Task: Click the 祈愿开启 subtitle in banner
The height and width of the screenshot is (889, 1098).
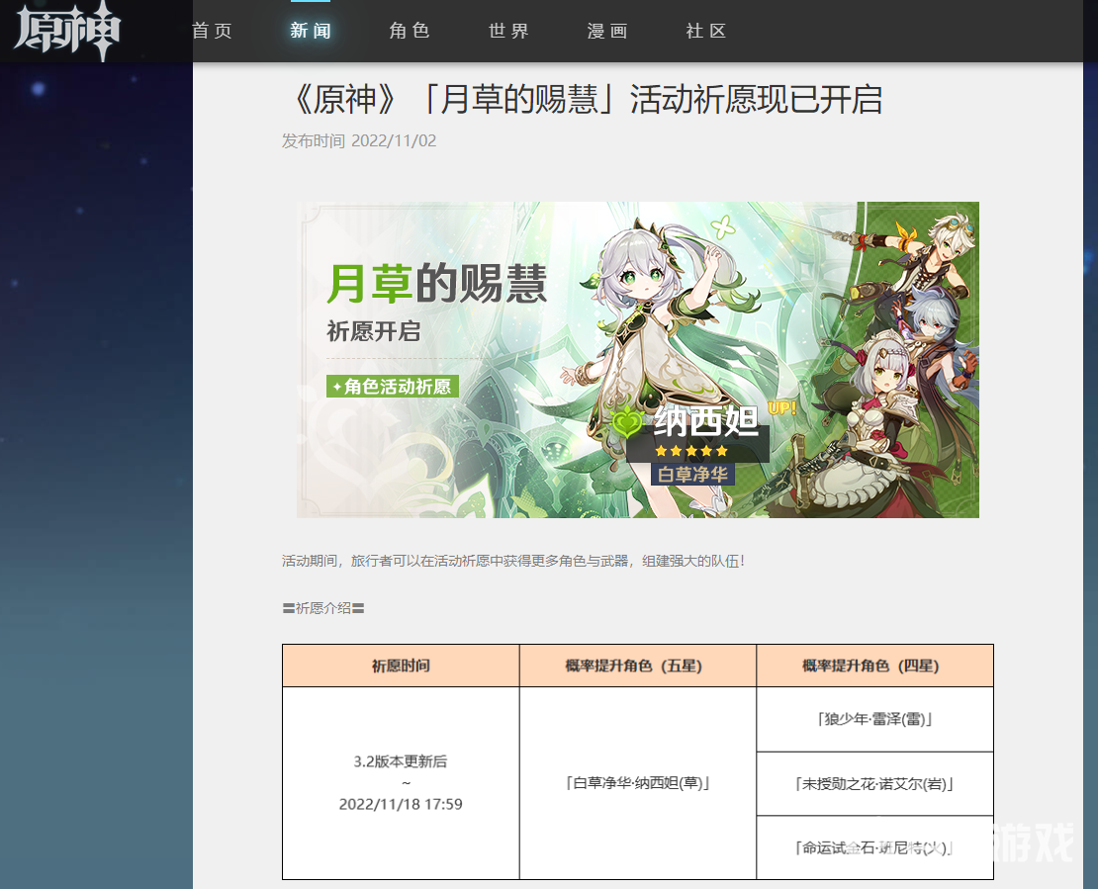Action: point(374,331)
